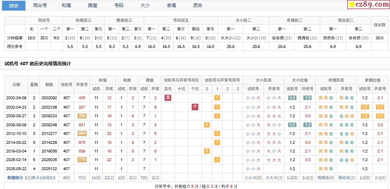The width and height of the screenshot is (390, 189).
Task: Click the 奇偶形态 column group header
Action: tap(336, 80)
